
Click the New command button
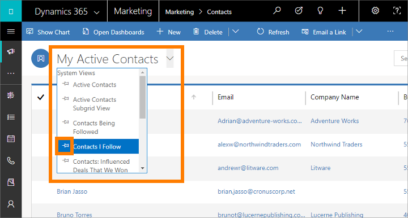[x=169, y=32]
